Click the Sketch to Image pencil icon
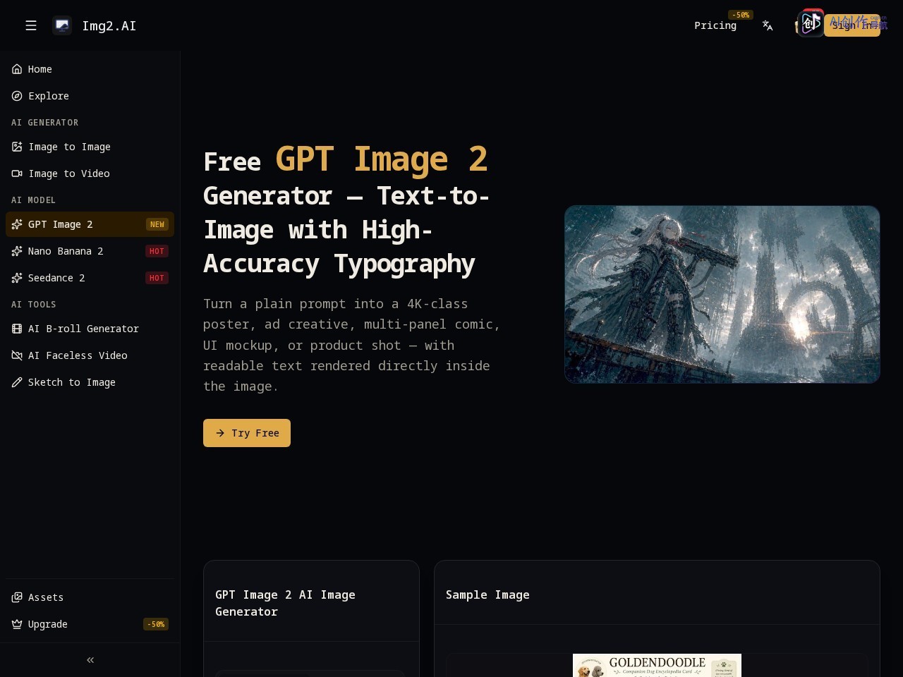 [17, 382]
